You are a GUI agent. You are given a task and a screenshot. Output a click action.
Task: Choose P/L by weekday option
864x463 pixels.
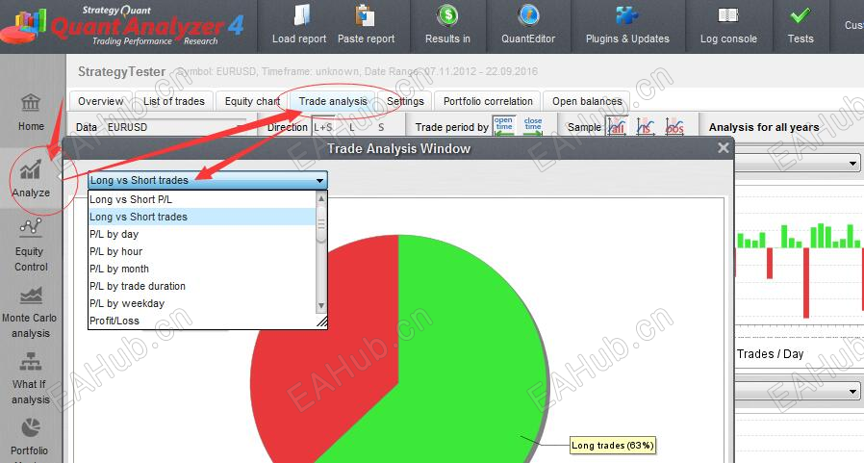(x=202, y=303)
